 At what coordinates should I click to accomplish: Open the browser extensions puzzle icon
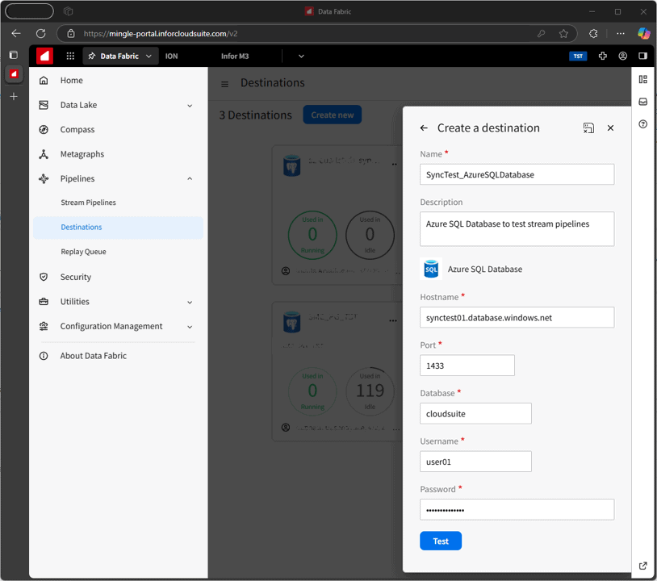(593, 34)
